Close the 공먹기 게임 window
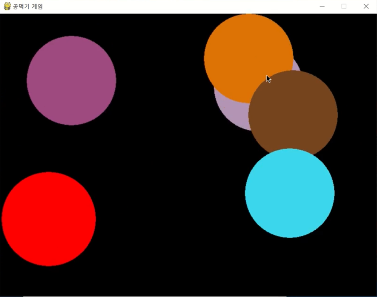 coord(366,6)
